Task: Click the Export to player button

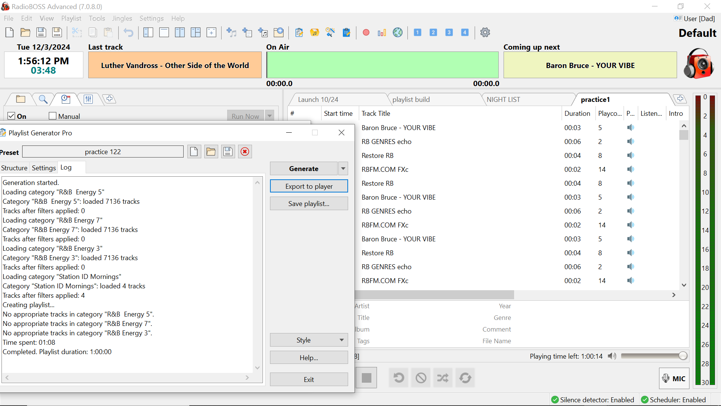Action: (x=309, y=186)
